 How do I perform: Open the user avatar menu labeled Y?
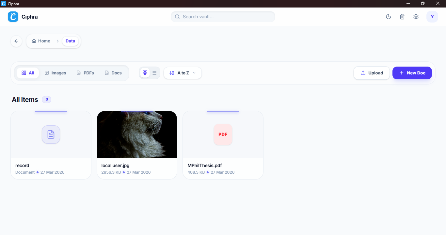tap(432, 16)
